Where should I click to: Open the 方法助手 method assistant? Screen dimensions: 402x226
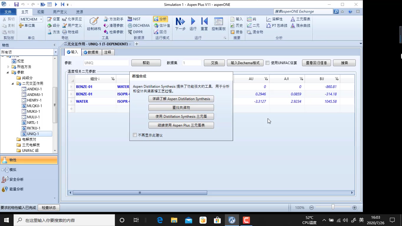(113, 19)
